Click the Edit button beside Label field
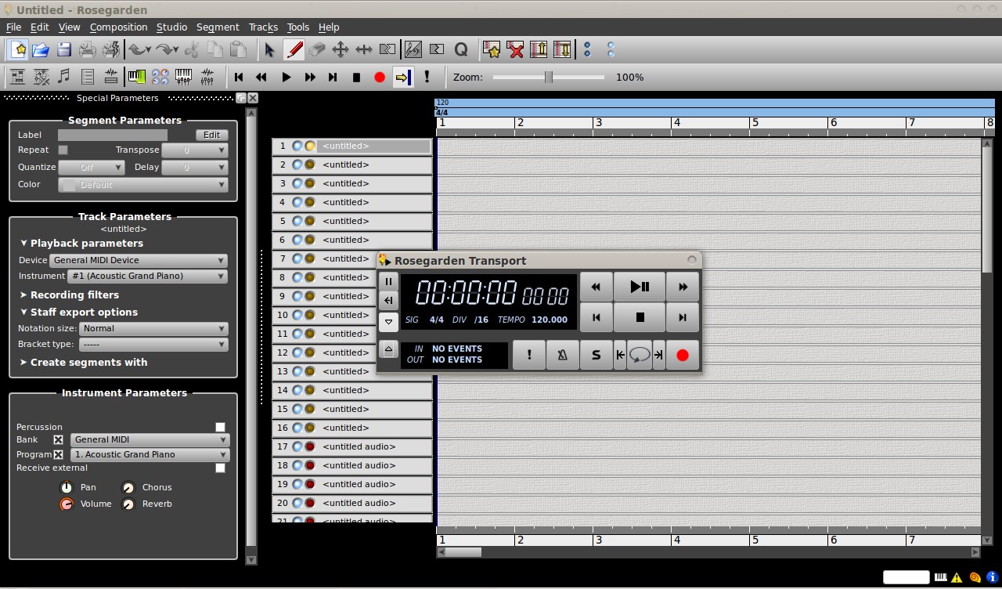 tap(211, 135)
